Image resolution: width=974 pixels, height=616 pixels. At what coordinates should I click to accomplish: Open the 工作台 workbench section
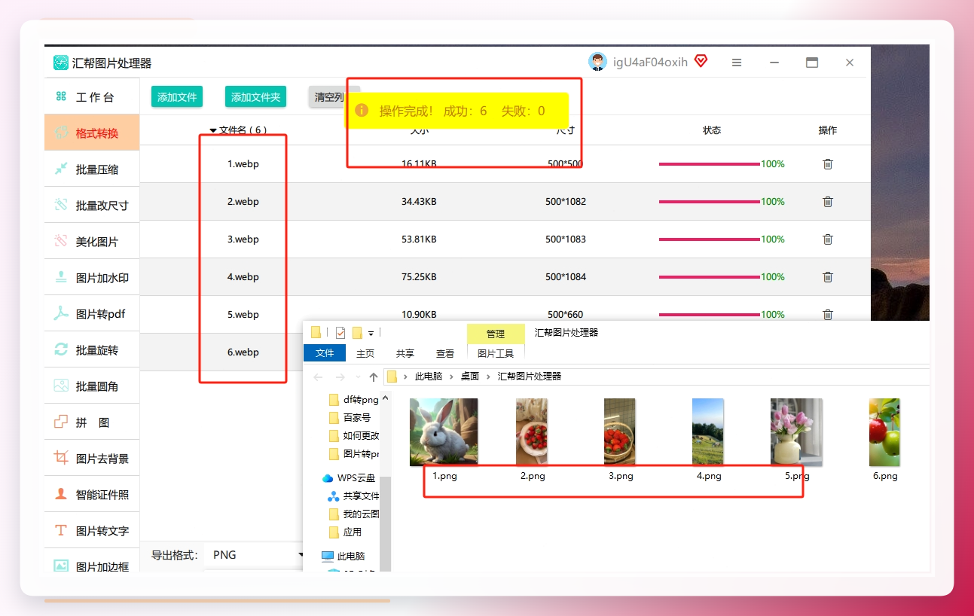coord(92,97)
